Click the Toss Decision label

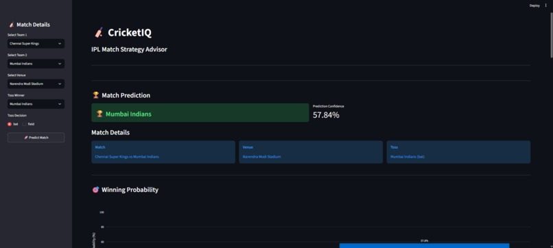pos(17,115)
